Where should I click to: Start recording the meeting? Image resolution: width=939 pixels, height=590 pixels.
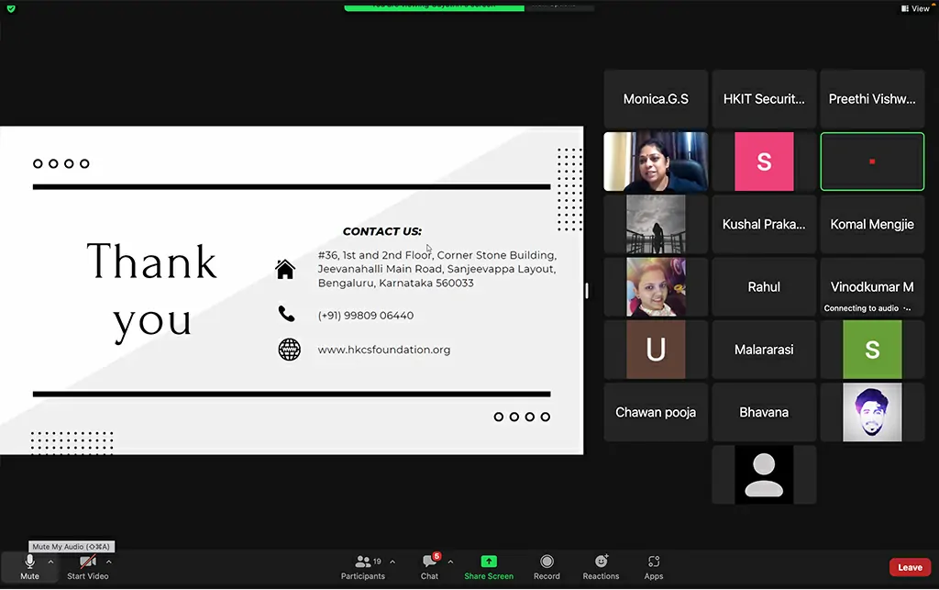(547, 567)
